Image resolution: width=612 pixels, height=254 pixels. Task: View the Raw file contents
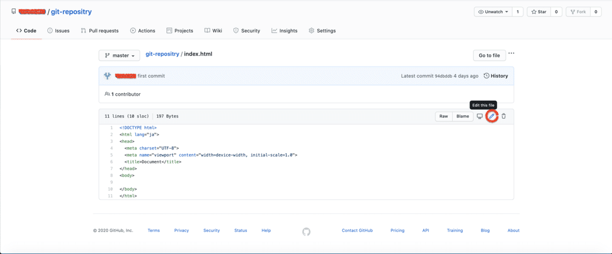pos(444,117)
